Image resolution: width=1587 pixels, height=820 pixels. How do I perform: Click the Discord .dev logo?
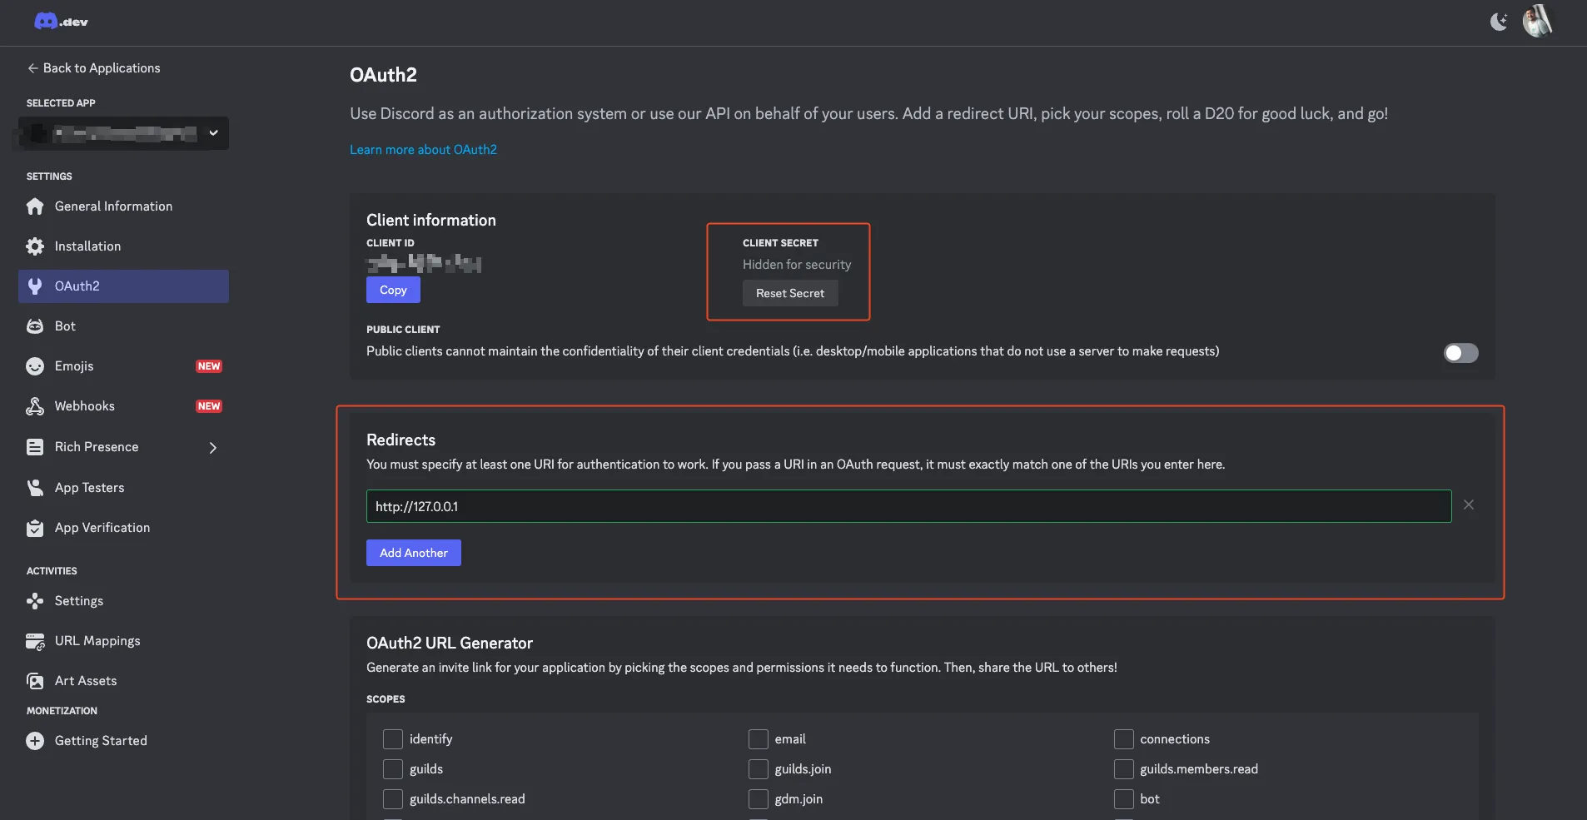tap(60, 21)
